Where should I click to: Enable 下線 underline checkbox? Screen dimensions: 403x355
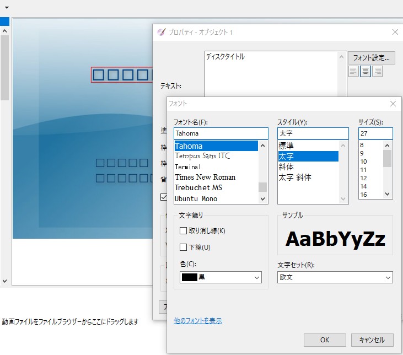[183, 248]
